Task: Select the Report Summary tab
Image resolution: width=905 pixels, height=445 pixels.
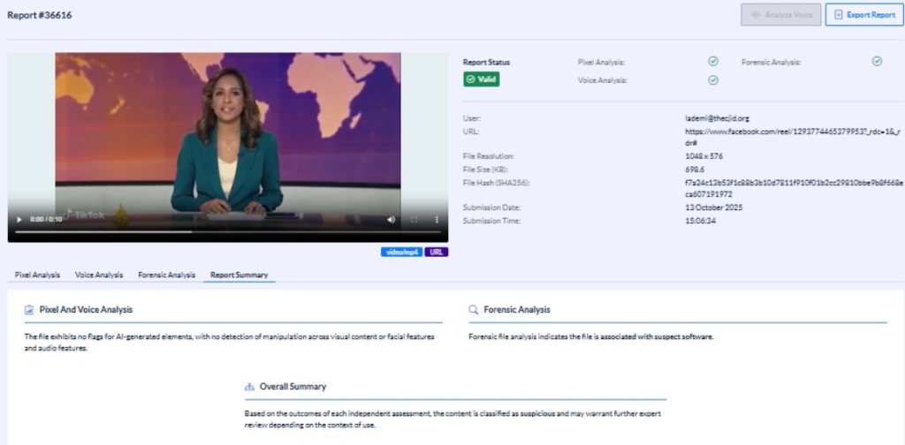Action: point(239,275)
